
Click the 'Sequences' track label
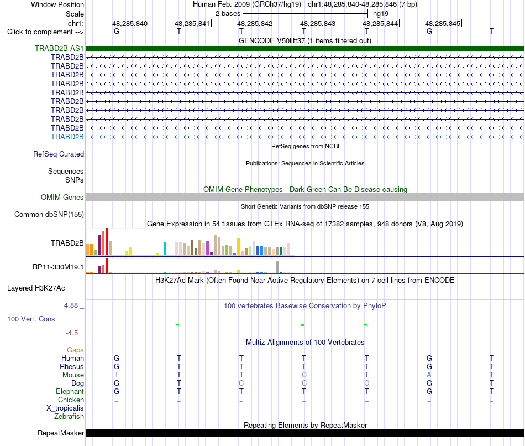click(x=66, y=172)
